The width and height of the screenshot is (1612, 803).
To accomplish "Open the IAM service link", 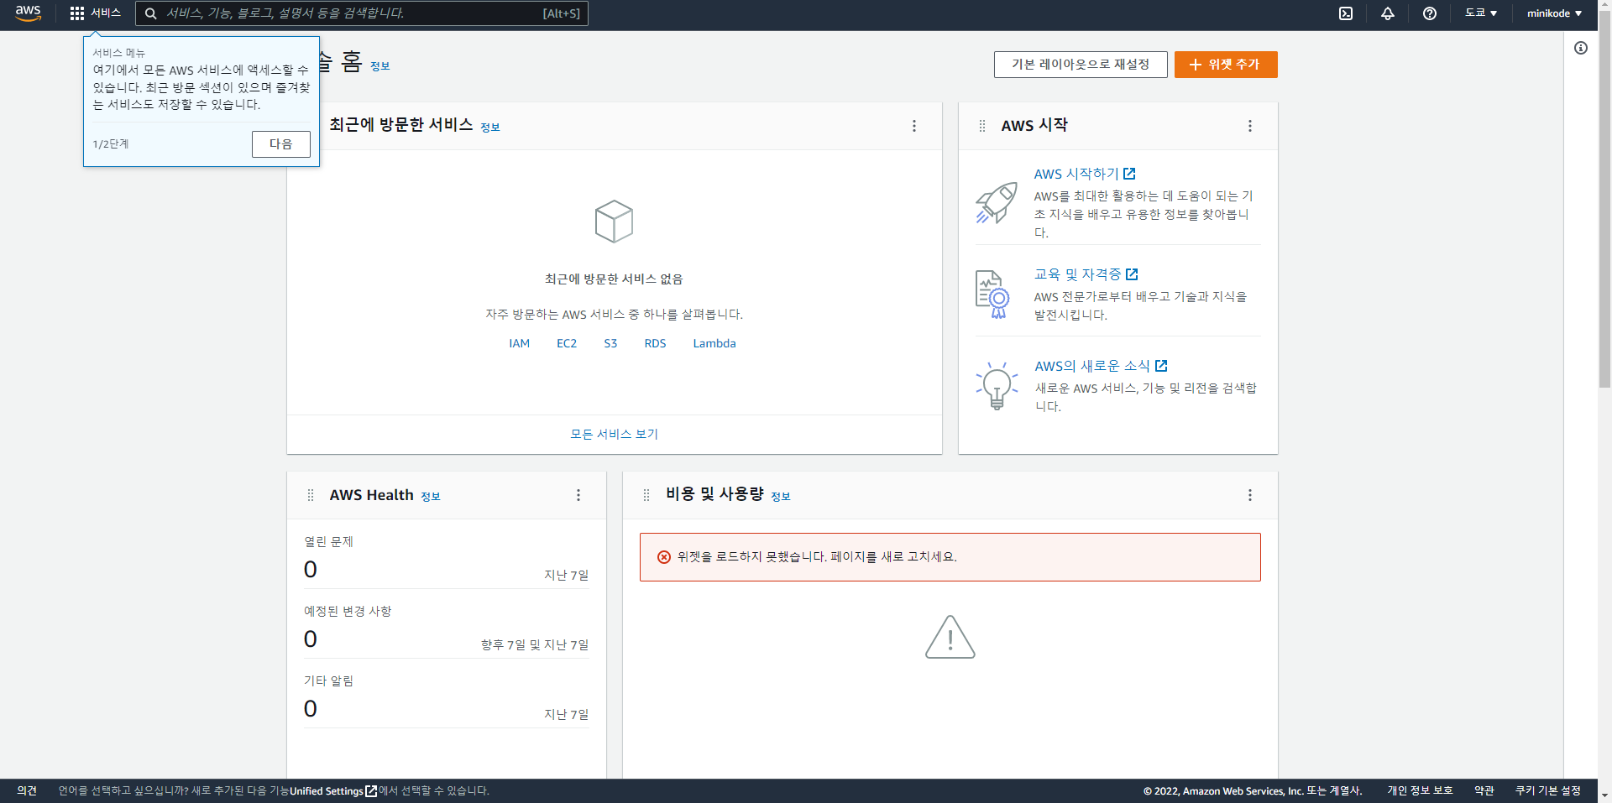I will click(520, 343).
